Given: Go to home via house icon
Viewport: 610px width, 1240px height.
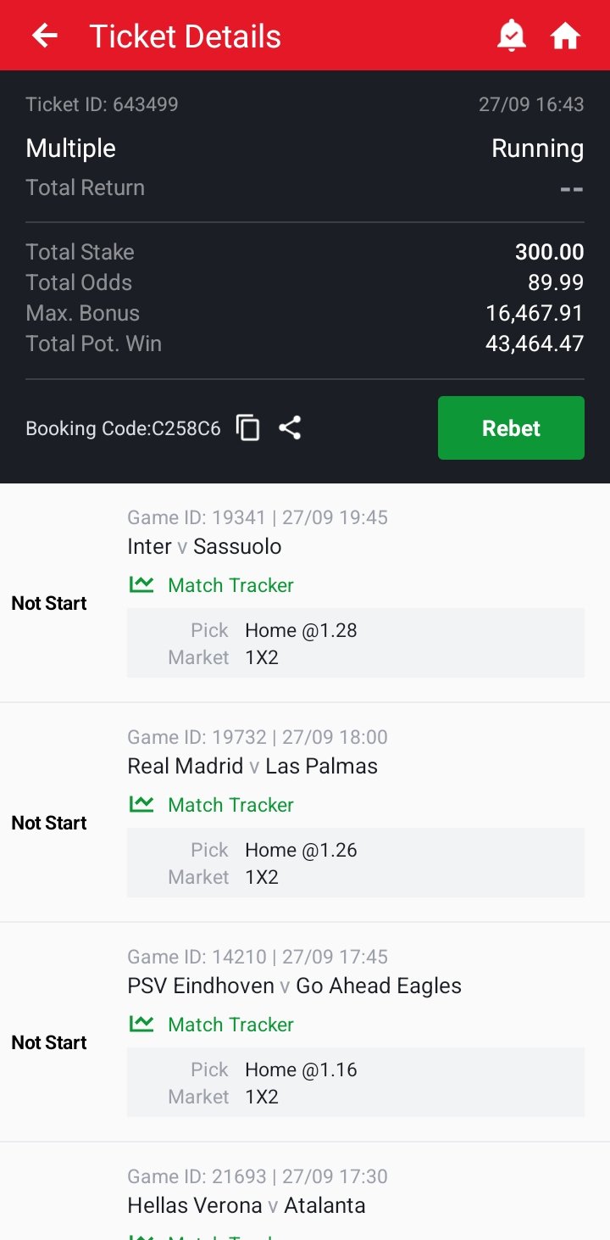Looking at the screenshot, I should click(x=565, y=36).
